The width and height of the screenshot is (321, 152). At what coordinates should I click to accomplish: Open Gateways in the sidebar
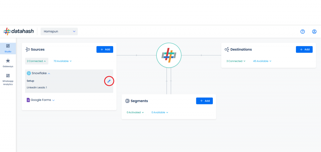(x=8, y=63)
